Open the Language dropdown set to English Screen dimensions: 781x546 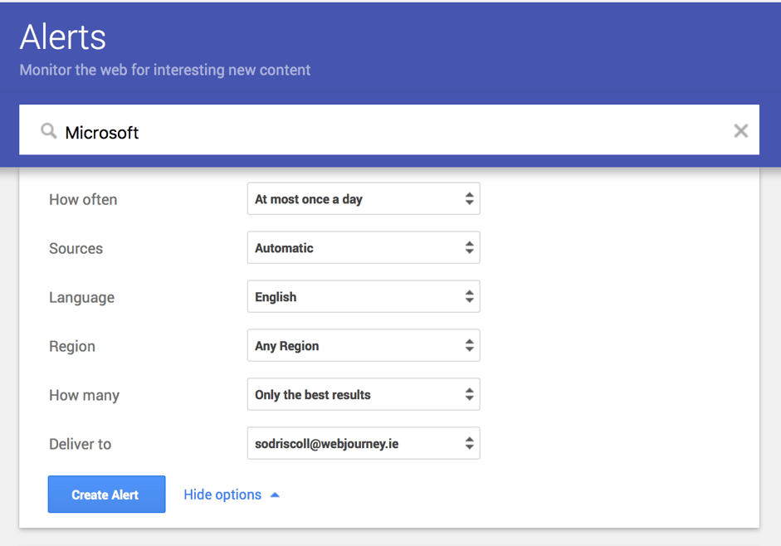[363, 296]
